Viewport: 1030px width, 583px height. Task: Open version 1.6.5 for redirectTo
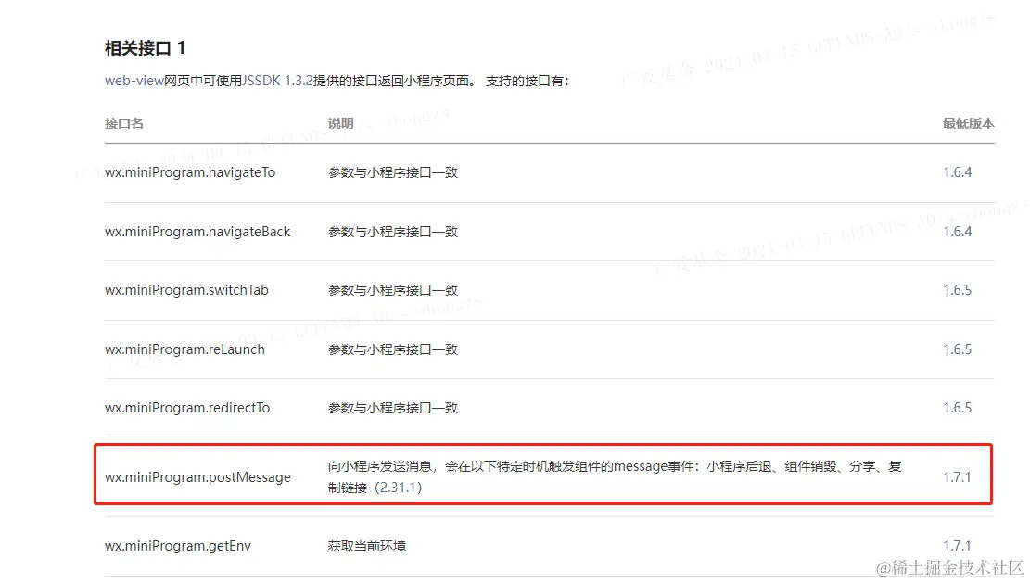click(957, 407)
